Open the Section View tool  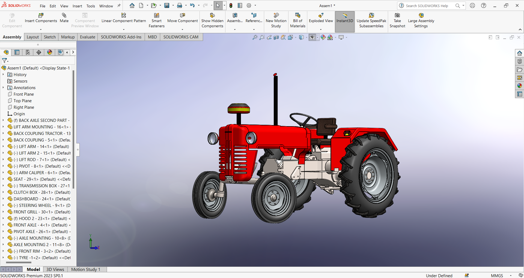[276, 37]
